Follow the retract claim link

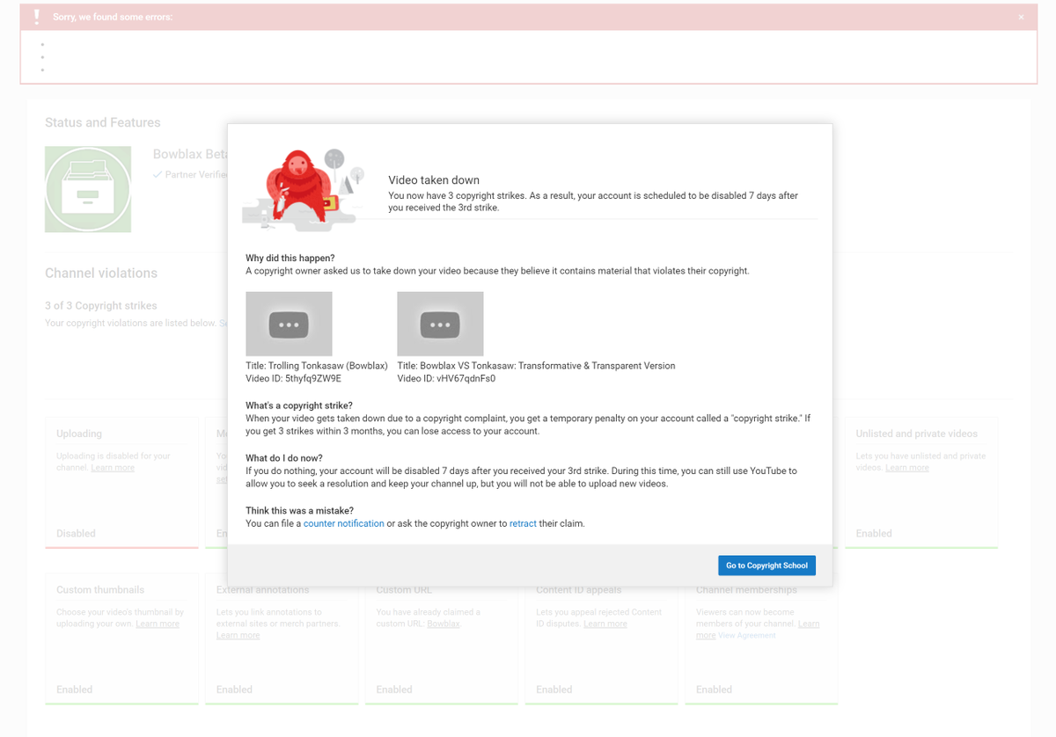[x=523, y=523]
